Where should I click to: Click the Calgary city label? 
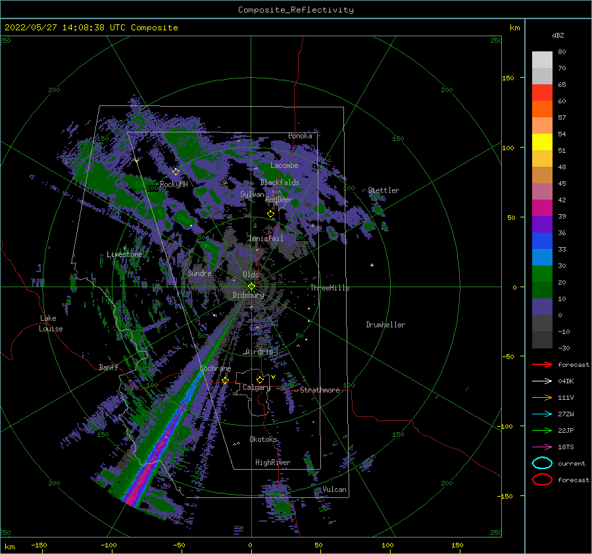(257, 387)
